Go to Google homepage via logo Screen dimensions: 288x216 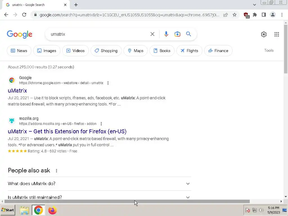pos(19,34)
